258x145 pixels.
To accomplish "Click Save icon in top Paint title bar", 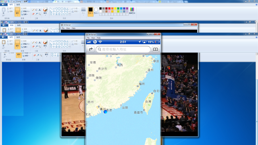I will (x=5, y=1).
